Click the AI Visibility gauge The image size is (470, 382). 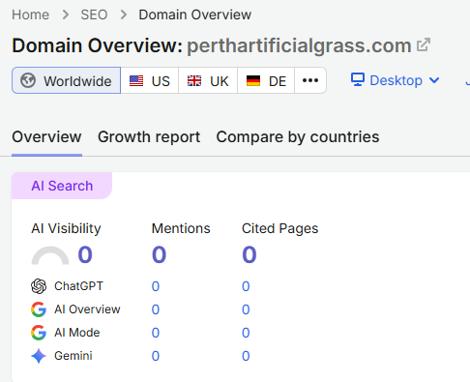[50, 255]
